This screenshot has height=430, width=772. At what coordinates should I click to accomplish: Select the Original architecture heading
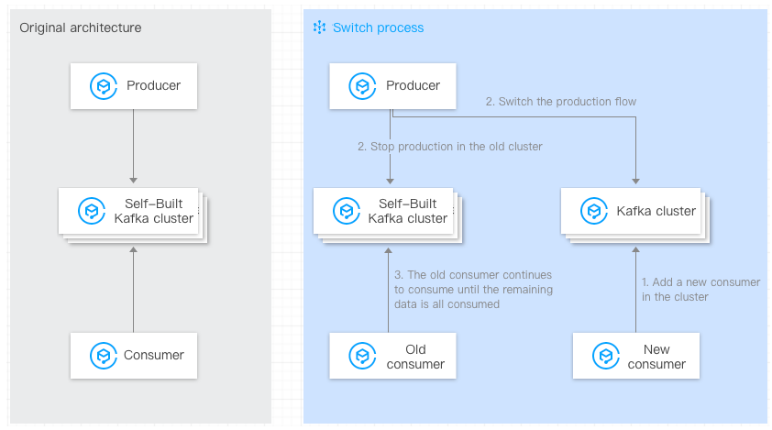tap(81, 28)
